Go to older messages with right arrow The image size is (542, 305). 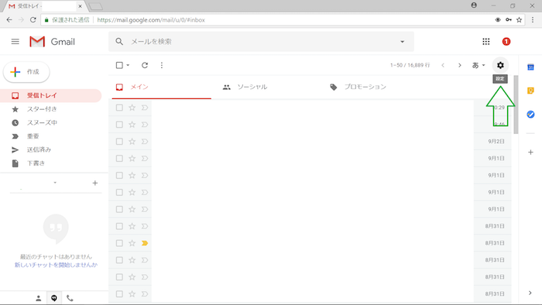click(x=460, y=65)
